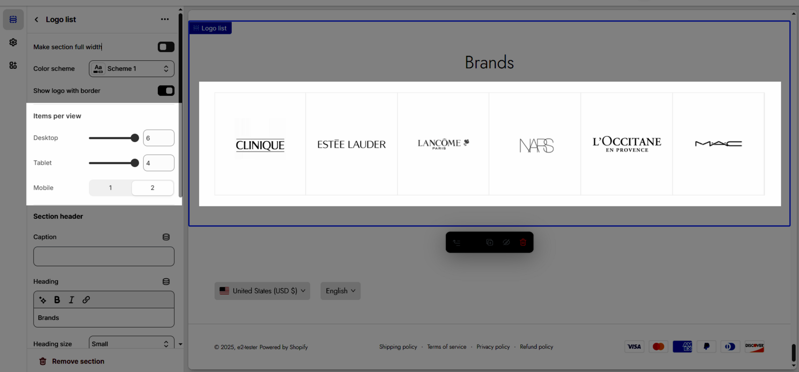
Task: Open the United States (USD $) country selector
Action: point(262,291)
